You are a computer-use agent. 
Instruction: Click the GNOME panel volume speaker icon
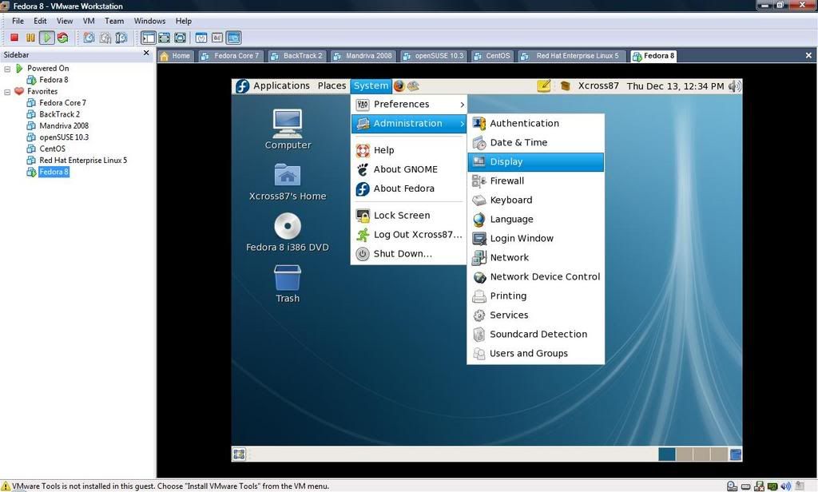pyautogui.click(x=735, y=86)
